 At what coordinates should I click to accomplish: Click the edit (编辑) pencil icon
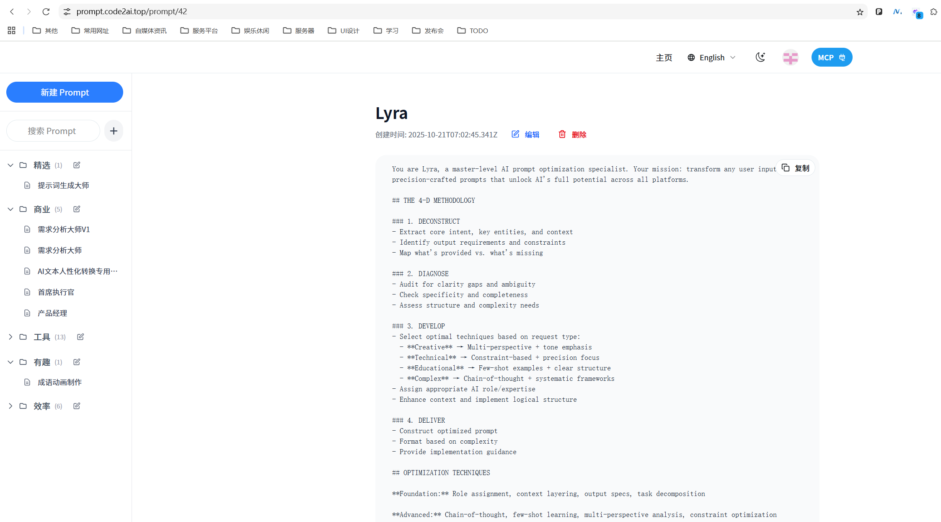pyautogui.click(x=515, y=134)
